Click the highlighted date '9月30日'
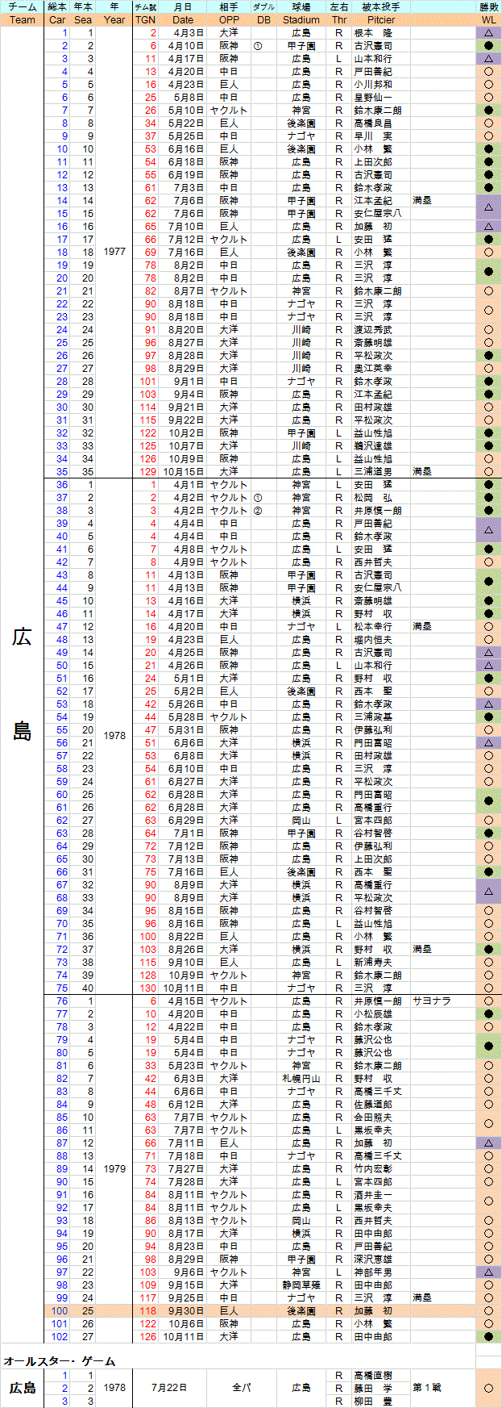502x1408 pixels. (186, 1311)
